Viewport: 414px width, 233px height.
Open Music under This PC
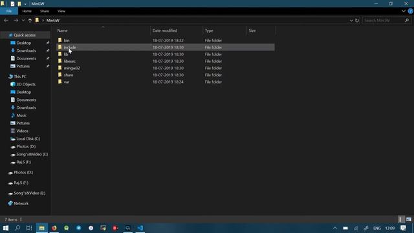(21, 115)
